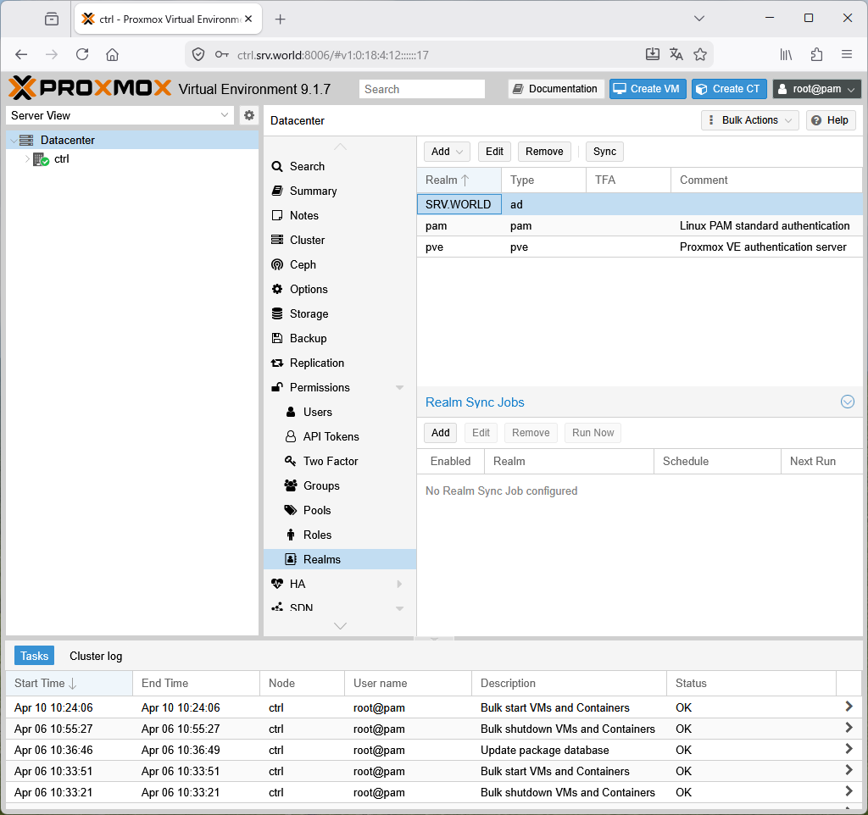Open the Summary panel

pyautogui.click(x=313, y=191)
